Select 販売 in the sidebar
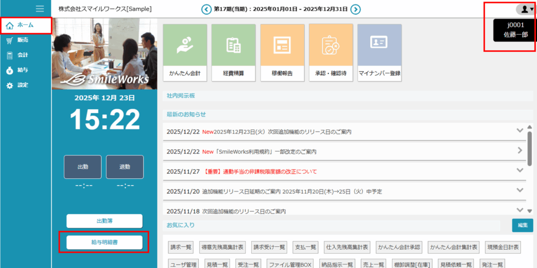 coord(22,40)
